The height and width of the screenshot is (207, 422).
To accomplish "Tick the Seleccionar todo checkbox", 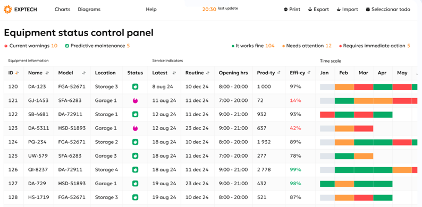I will point(368,10).
